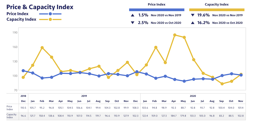
Task: Click the 110.5 Price Index table cell
Action: [23, 108]
